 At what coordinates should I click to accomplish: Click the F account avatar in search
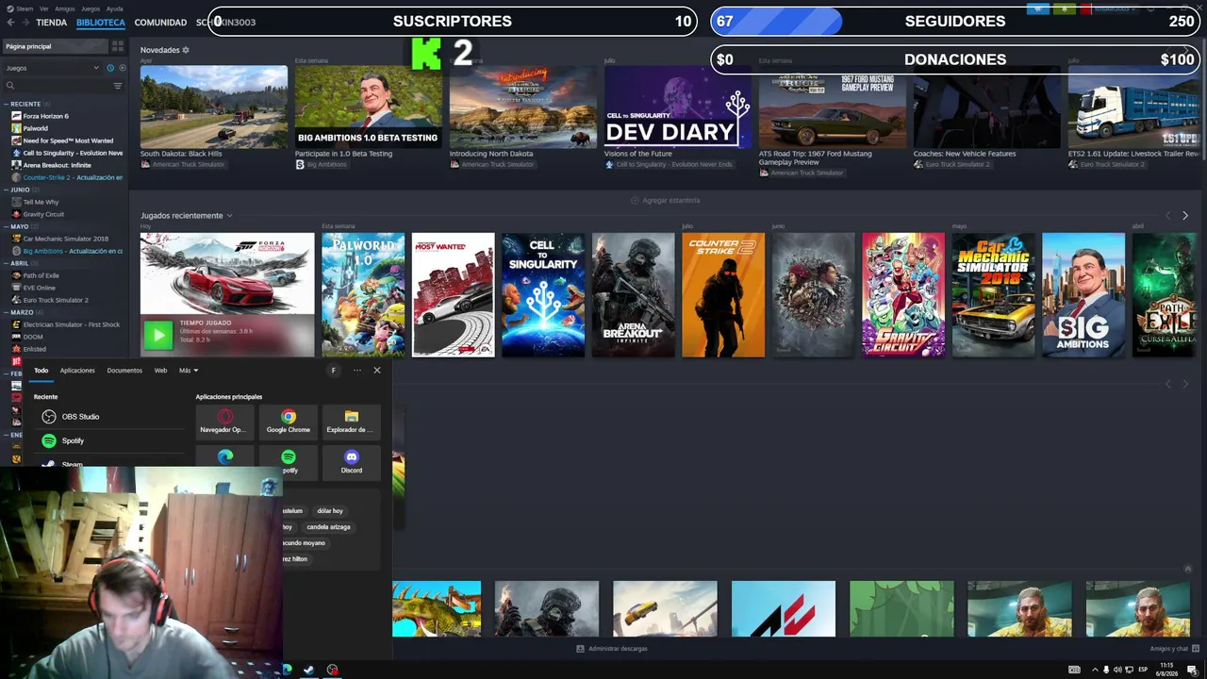[333, 371]
